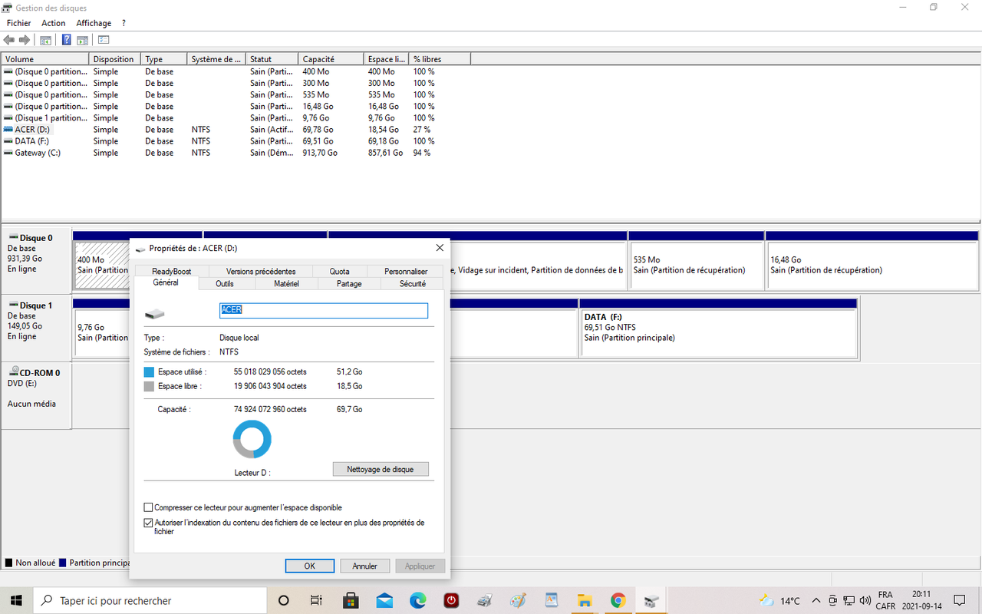Click the Disque 0 disk icon in lower pane

(x=13, y=238)
